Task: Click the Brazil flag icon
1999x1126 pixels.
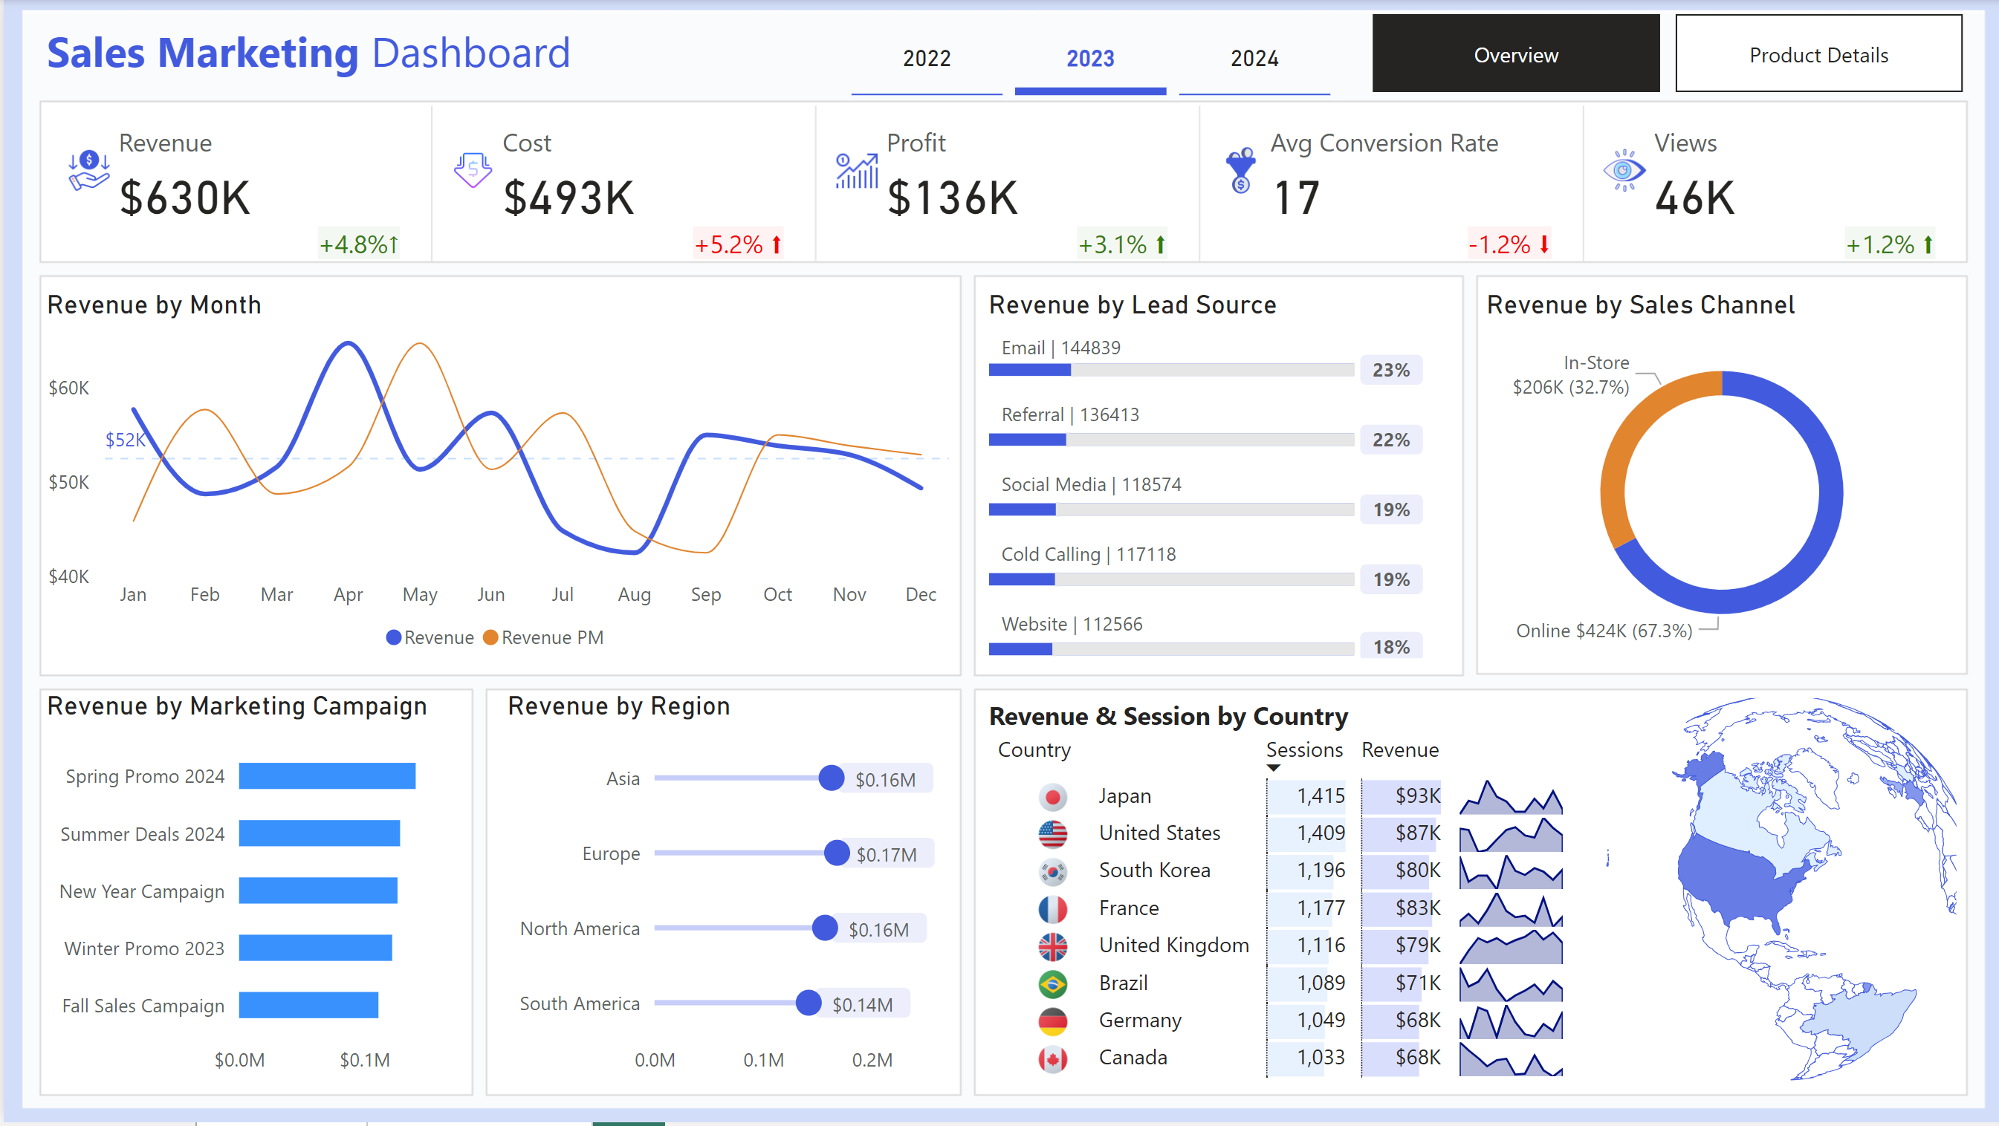Action: point(1053,984)
